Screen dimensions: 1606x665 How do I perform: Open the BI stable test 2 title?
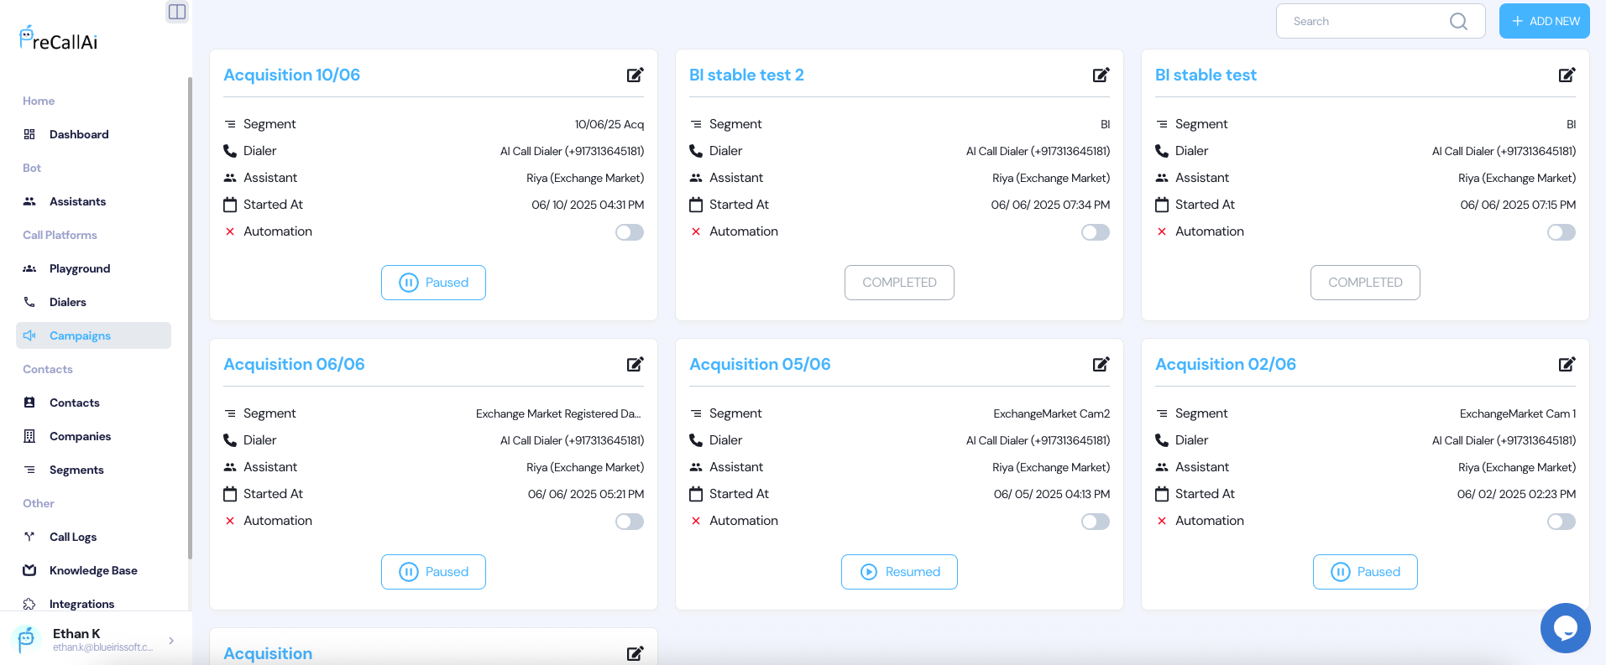click(746, 75)
